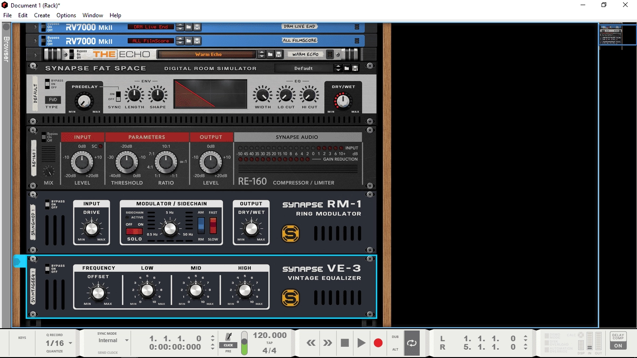Toggle RM-1 Fast/Slow switch
The image size is (637, 358).
point(213,225)
